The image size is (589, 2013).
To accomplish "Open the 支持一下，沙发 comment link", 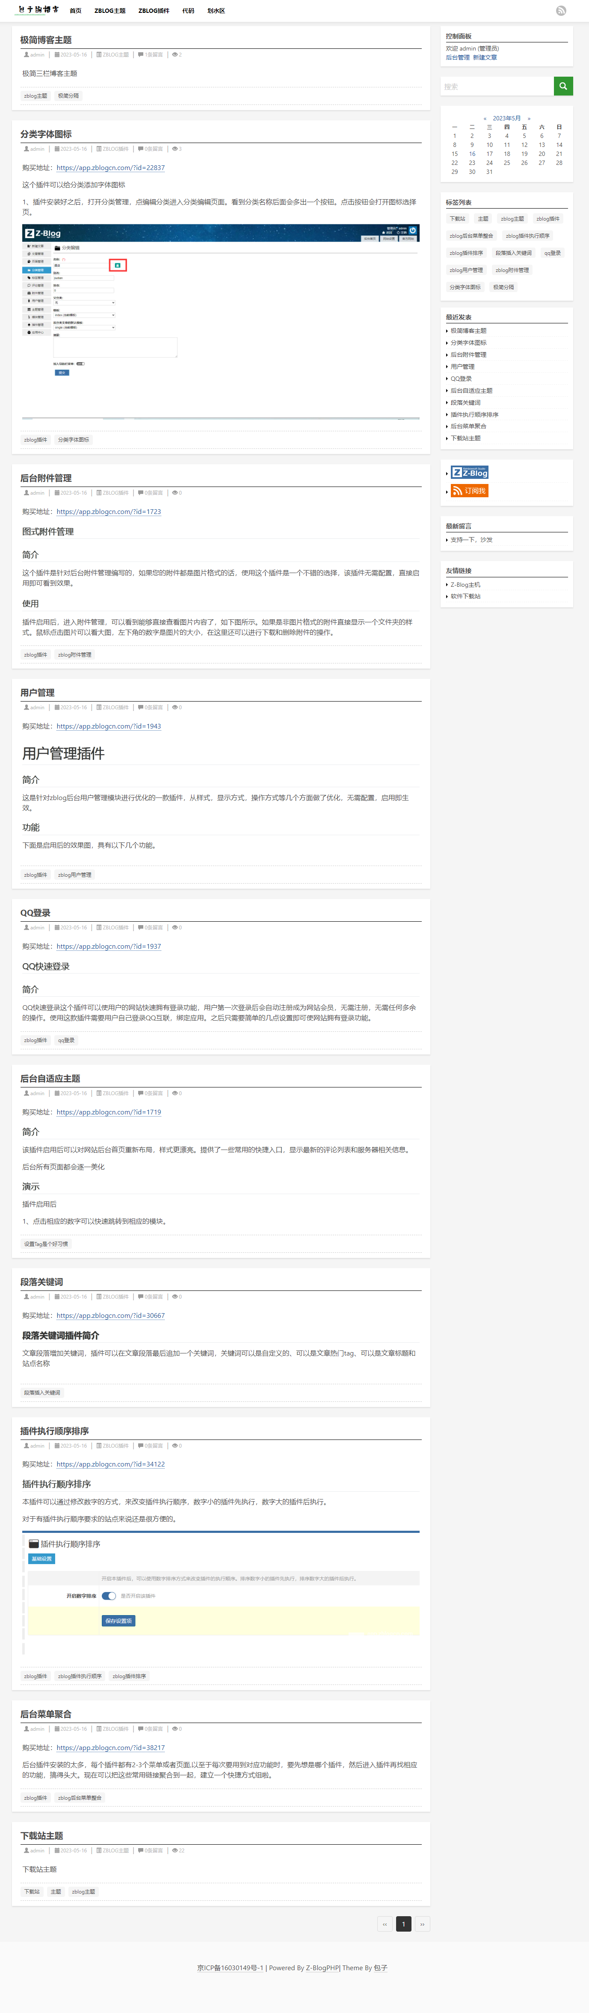I will tap(471, 540).
